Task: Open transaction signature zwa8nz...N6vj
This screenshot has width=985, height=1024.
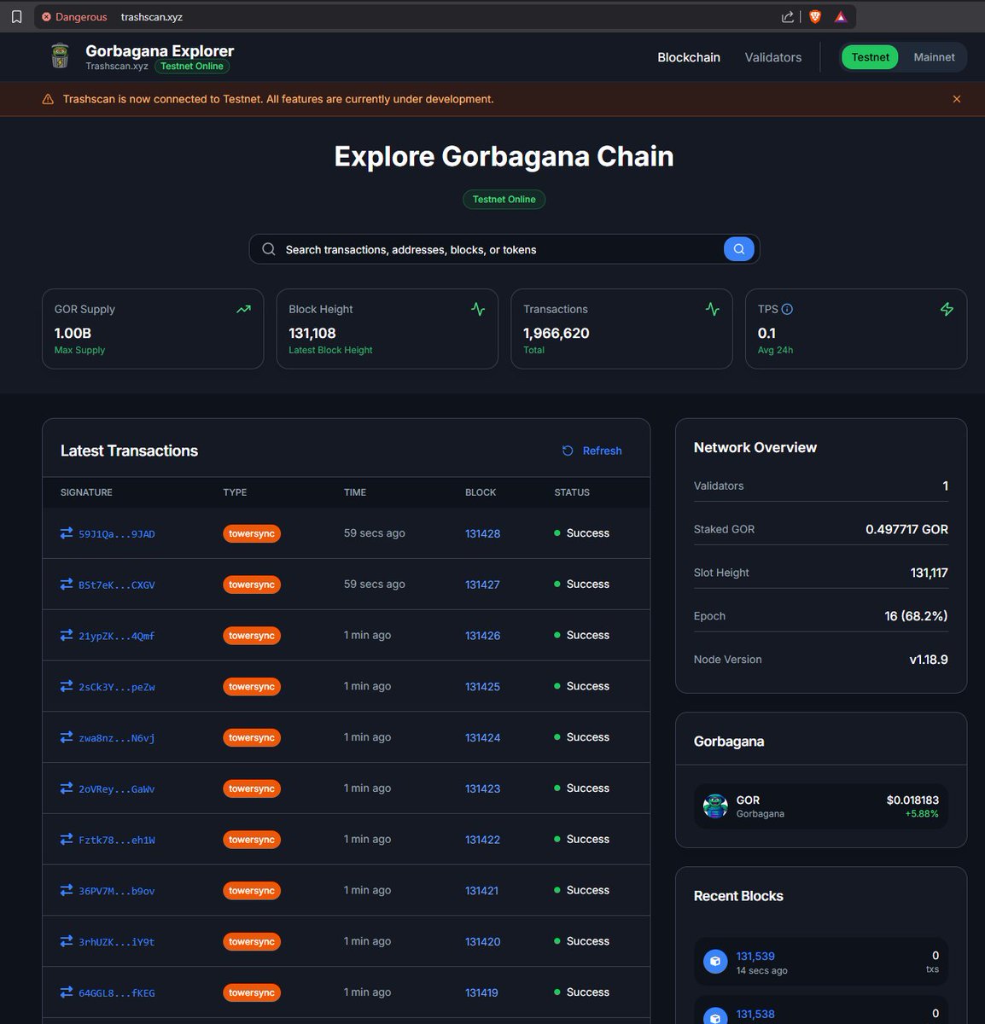Action: click(x=117, y=738)
